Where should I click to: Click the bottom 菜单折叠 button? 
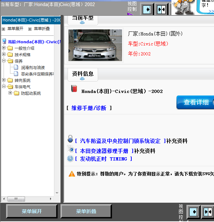click(86, 211)
